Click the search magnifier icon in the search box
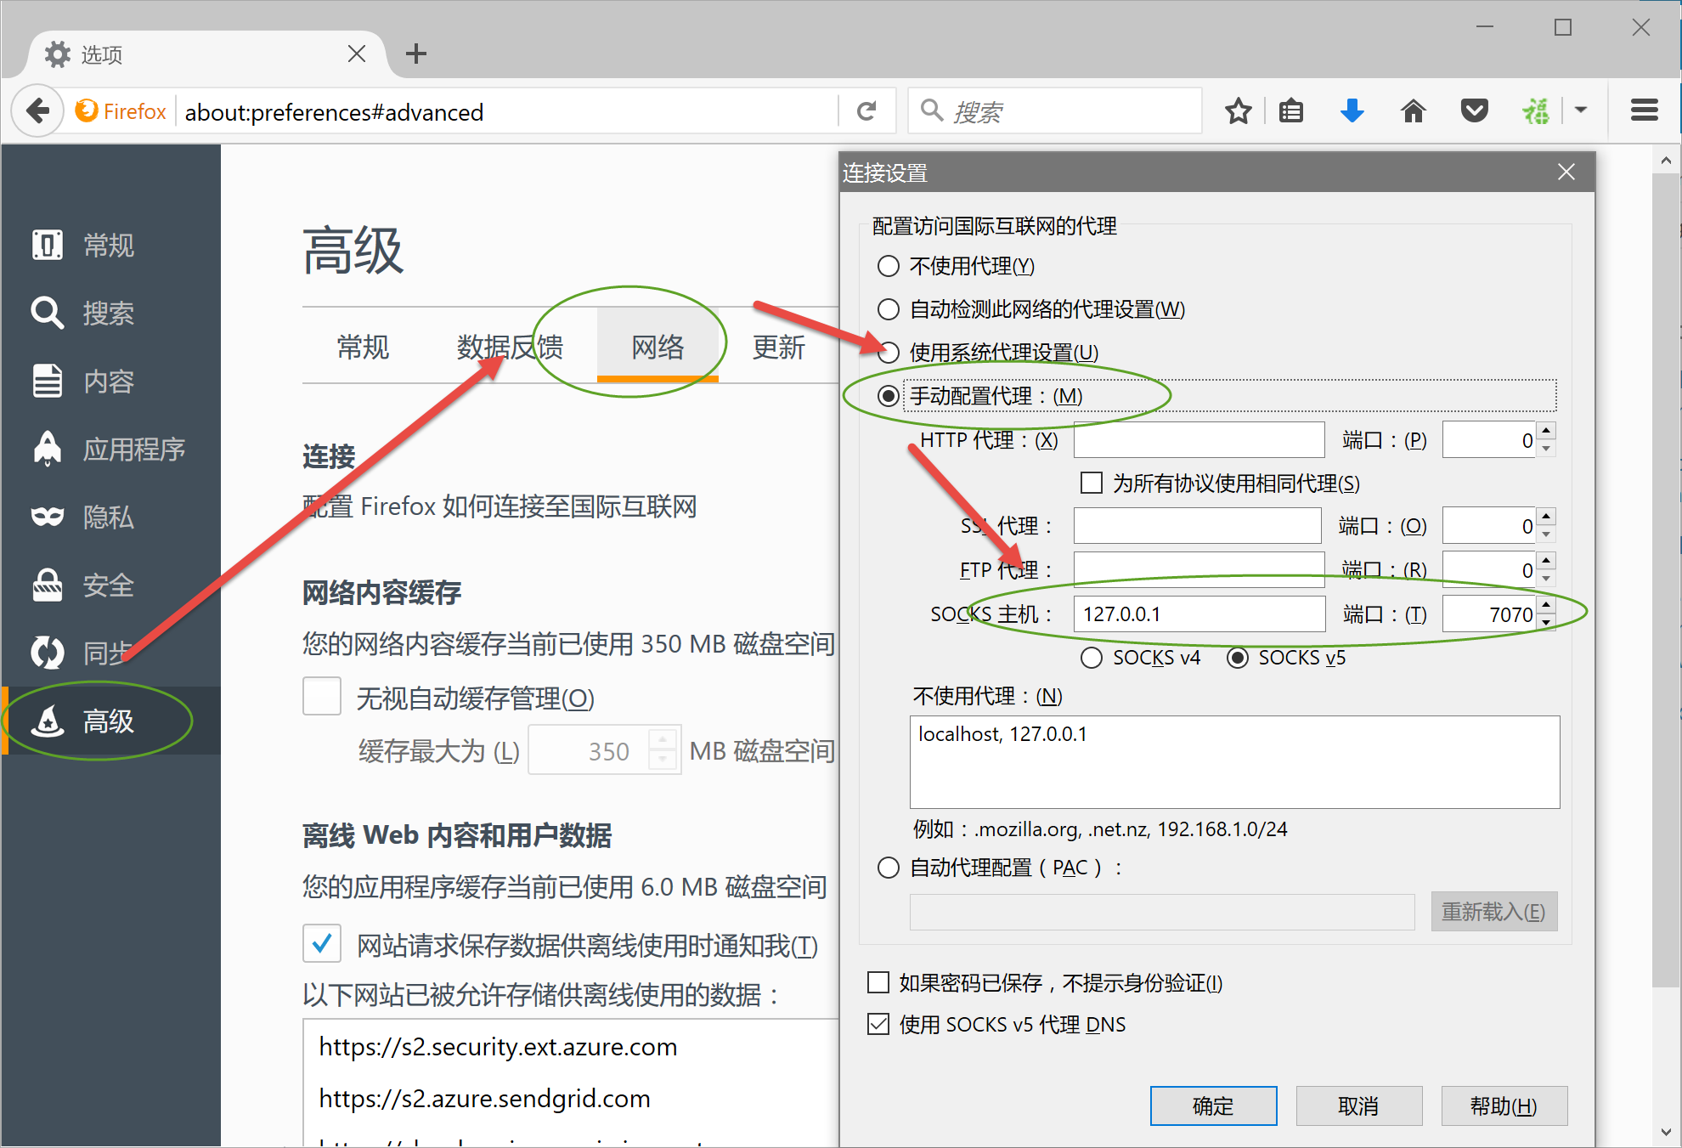The width and height of the screenshot is (1682, 1148). (932, 110)
